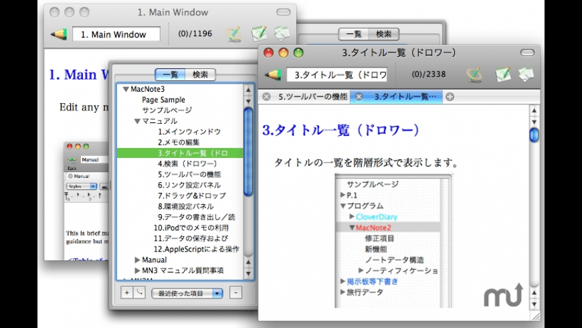Viewport: 582px width, 328px height.
Task: Click 掲示板等下書き in embedded screenshot
Action: (373, 282)
